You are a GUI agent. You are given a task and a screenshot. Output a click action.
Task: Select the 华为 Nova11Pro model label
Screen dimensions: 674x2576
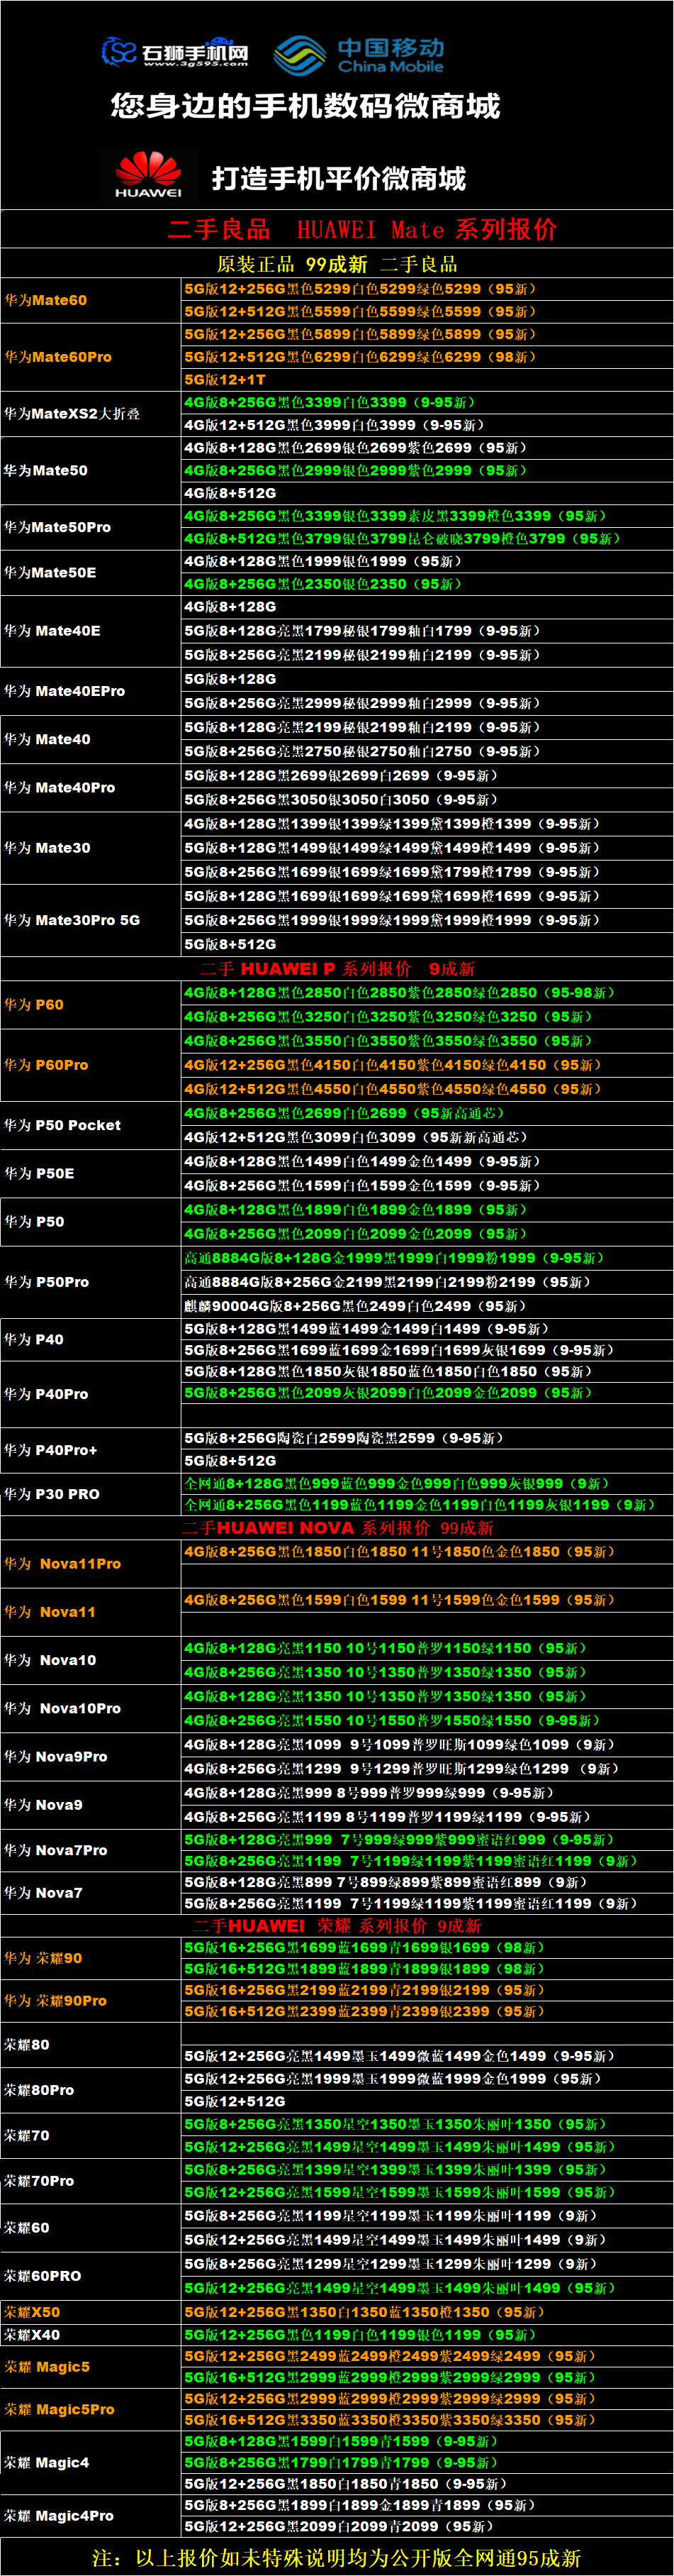(x=62, y=1564)
